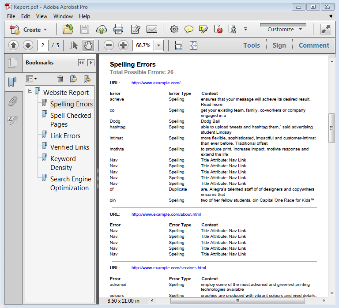Open the services.html URL link
The width and height of the screenshot is (339, 308).
[x=169, y=267]
